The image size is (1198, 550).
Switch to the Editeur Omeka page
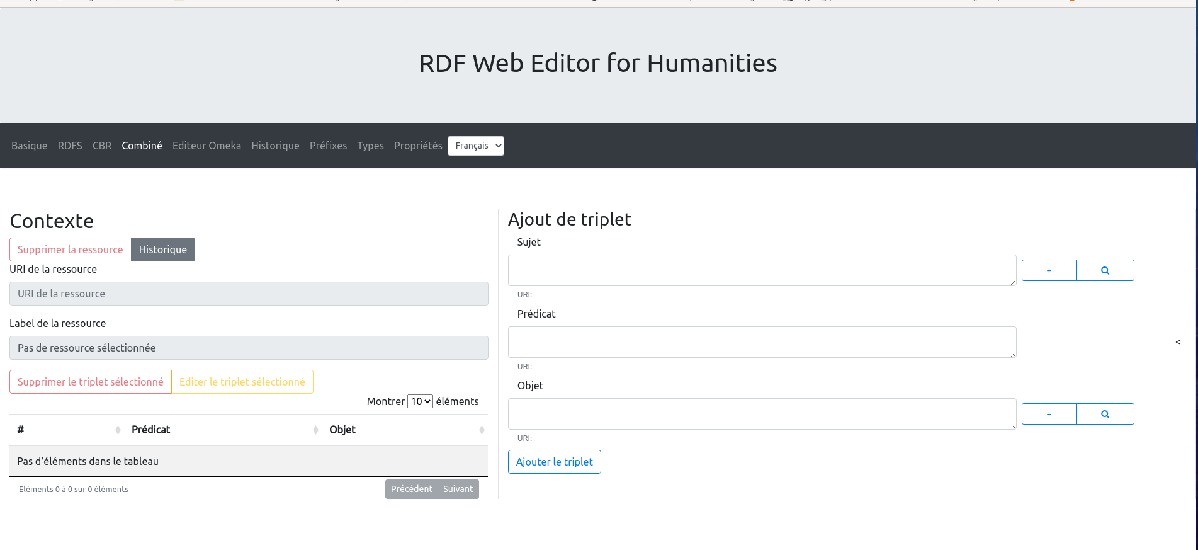(x=206, y=146)
